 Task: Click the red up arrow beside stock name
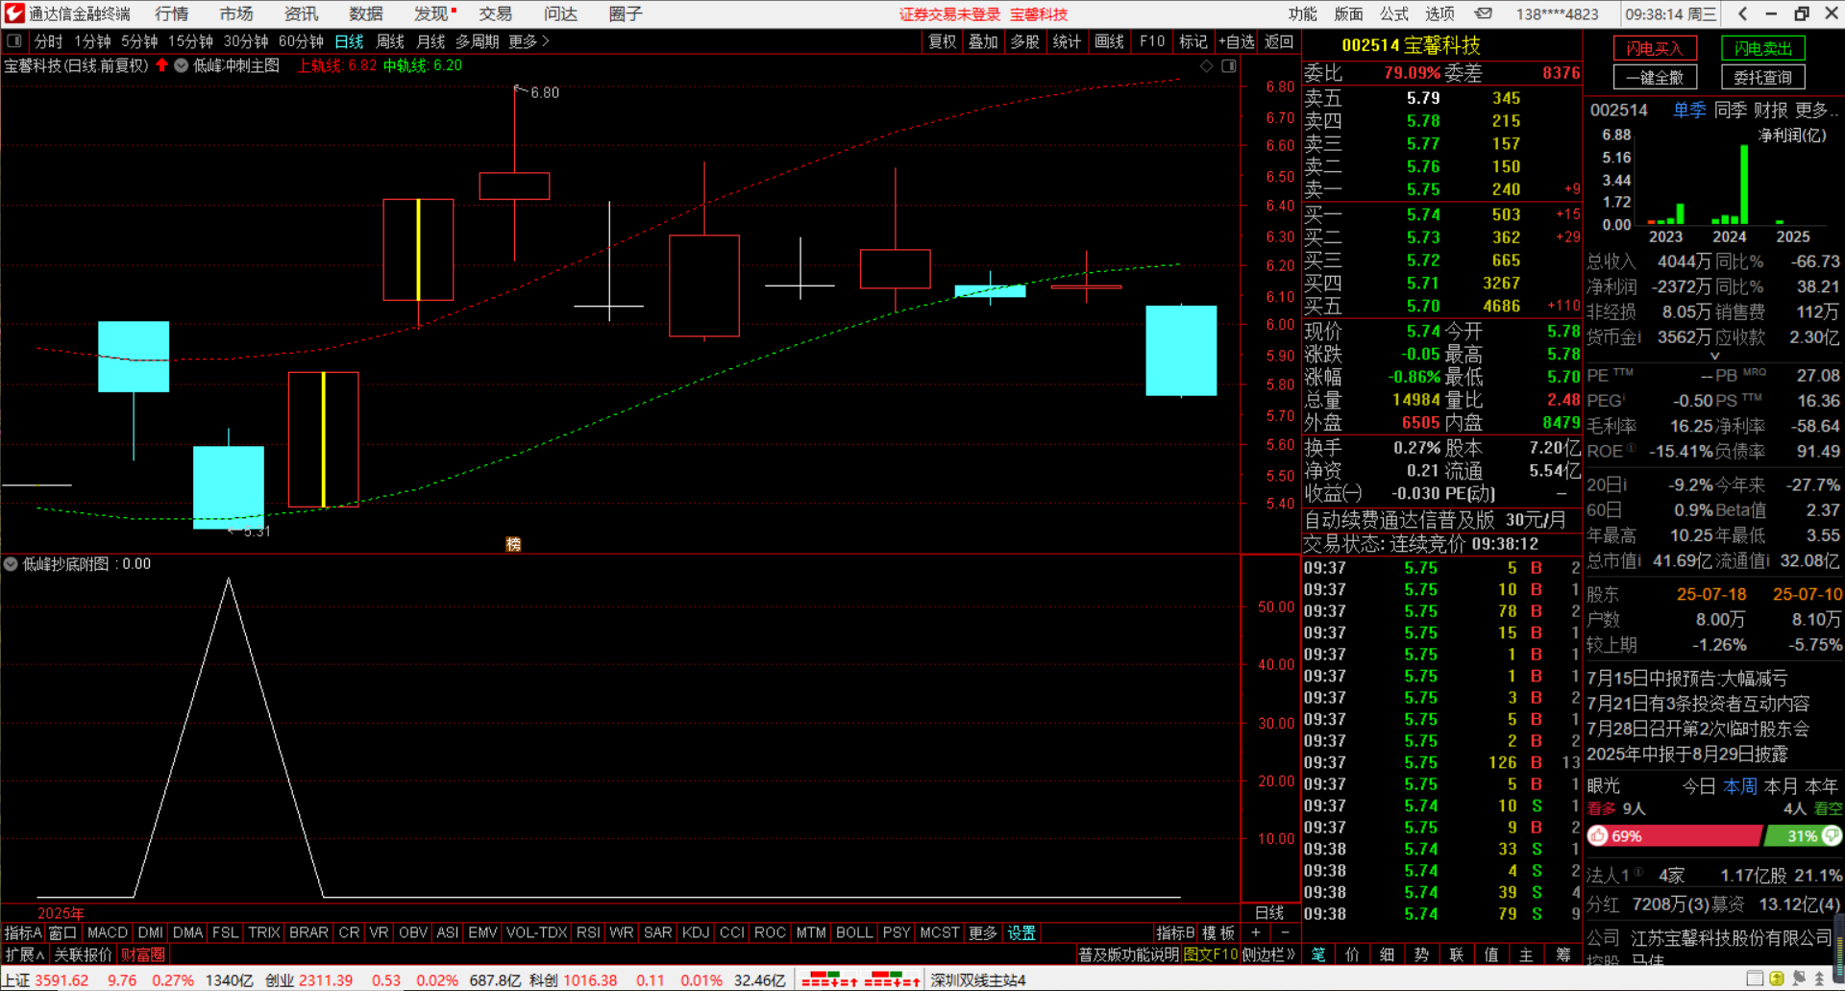[x=161, y=65]
